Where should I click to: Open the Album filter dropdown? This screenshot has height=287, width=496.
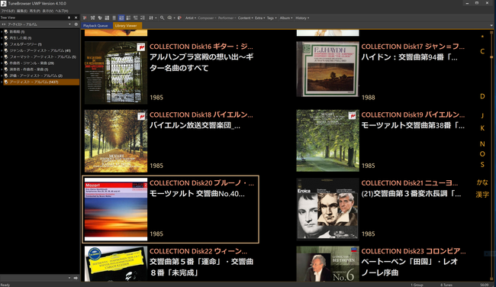coord(286,18)
